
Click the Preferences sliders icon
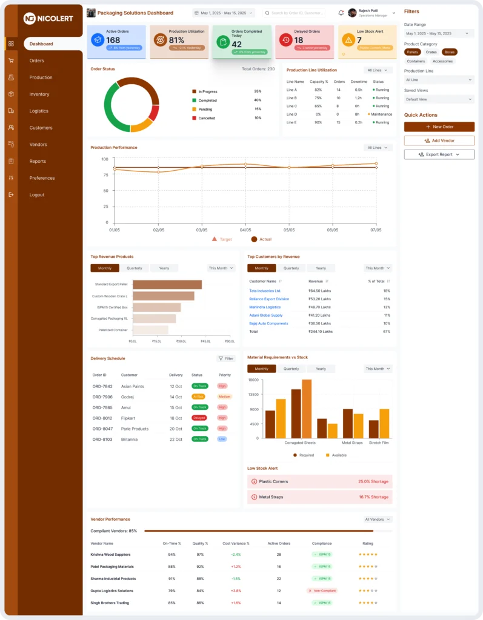pos(11,178)
